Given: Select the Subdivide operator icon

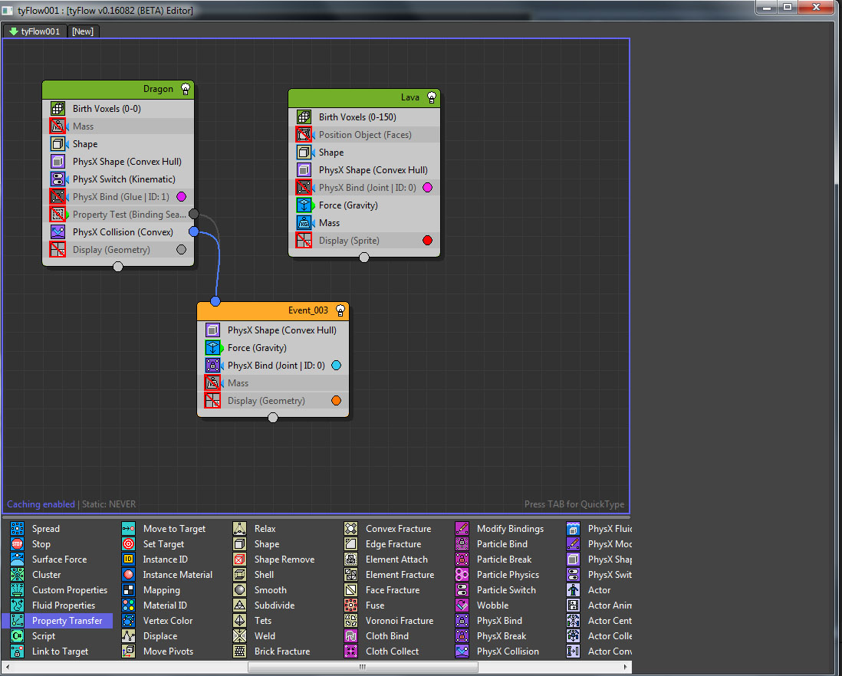Looking at the screenshot, I should tap(239, 605).
